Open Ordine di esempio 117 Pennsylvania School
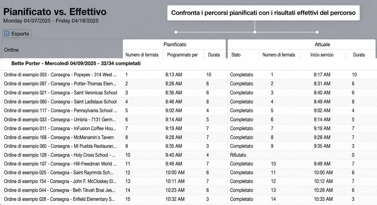Screen dimensions: 377x205 [x=61, y=110]
